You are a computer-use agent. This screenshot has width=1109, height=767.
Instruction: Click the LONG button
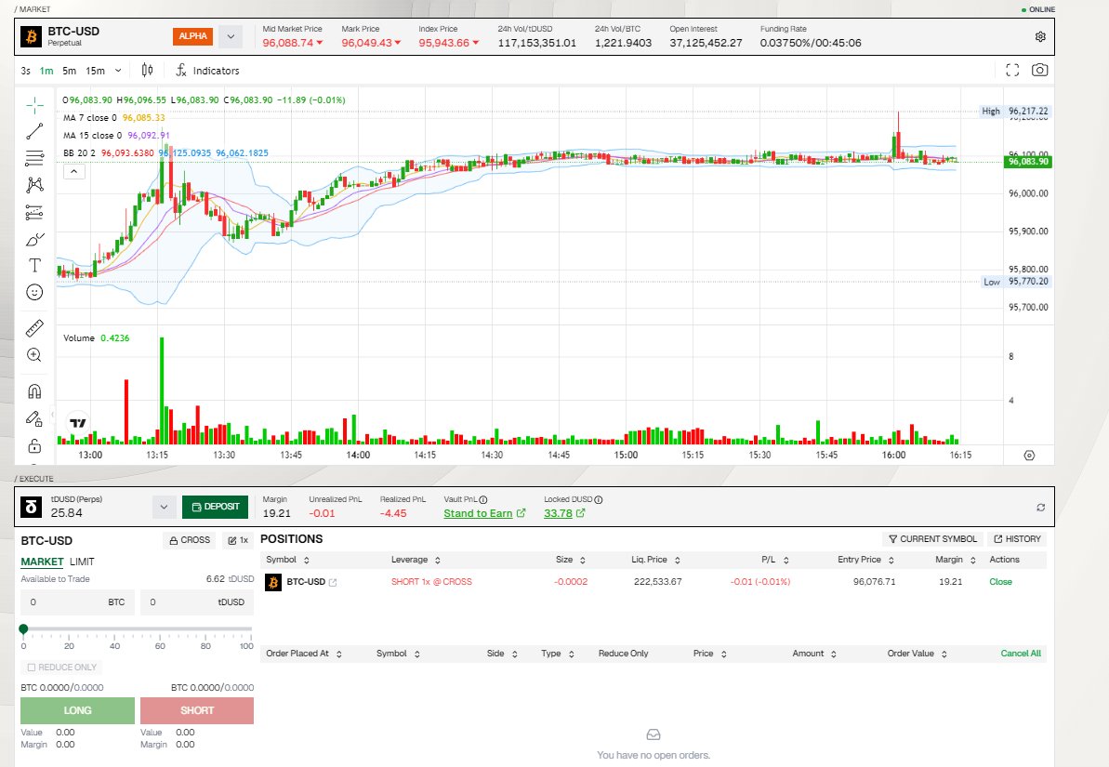(x=78, y=710)
